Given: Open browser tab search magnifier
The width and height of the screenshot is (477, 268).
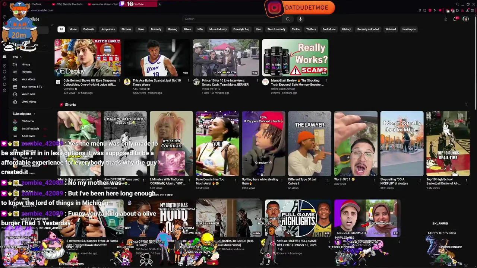Looking at the screenshot, I should pos(457,4).
